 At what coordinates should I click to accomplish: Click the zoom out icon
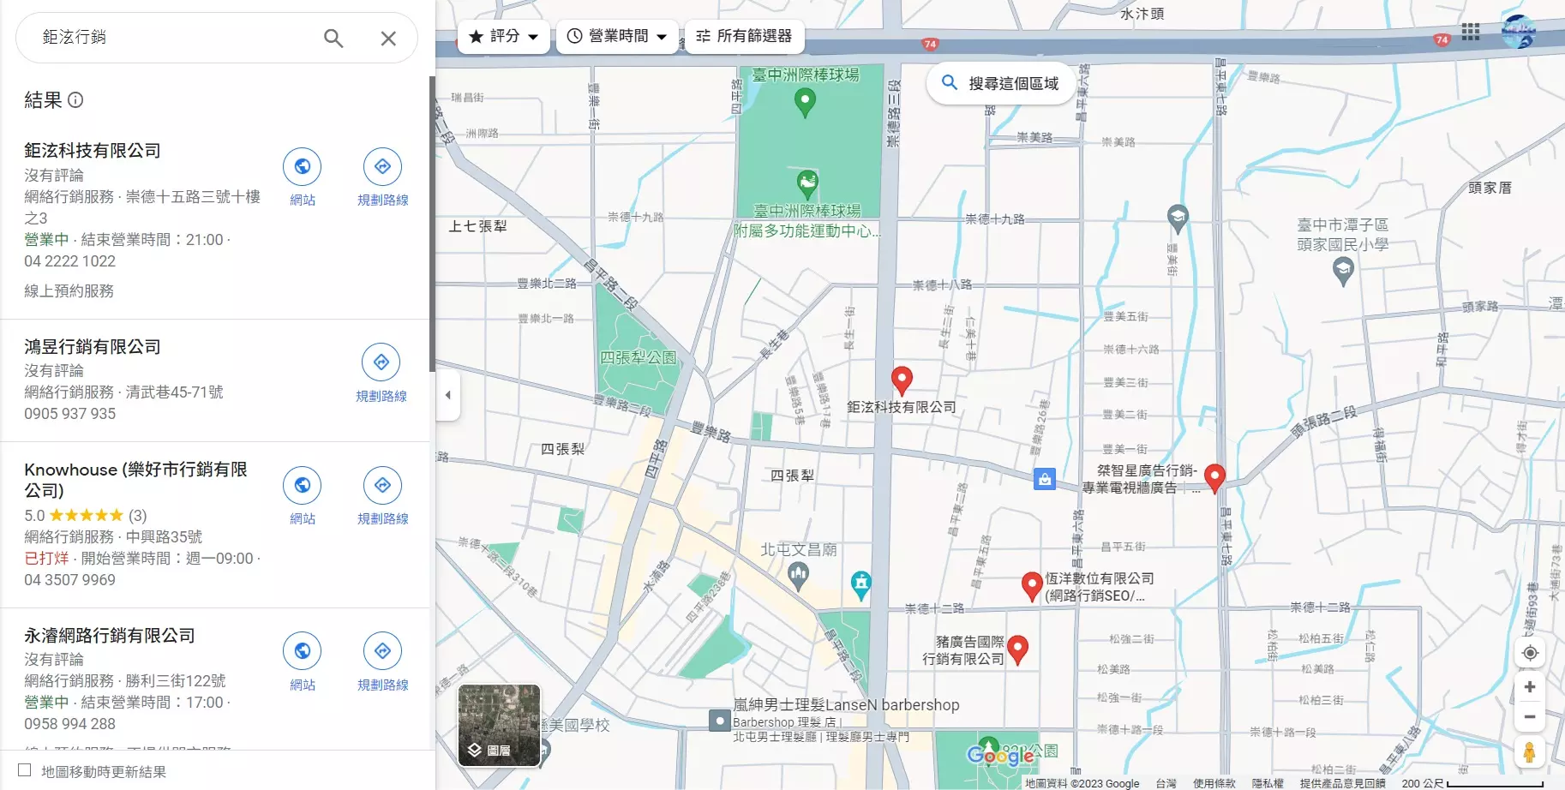(x=1531, y=716)
